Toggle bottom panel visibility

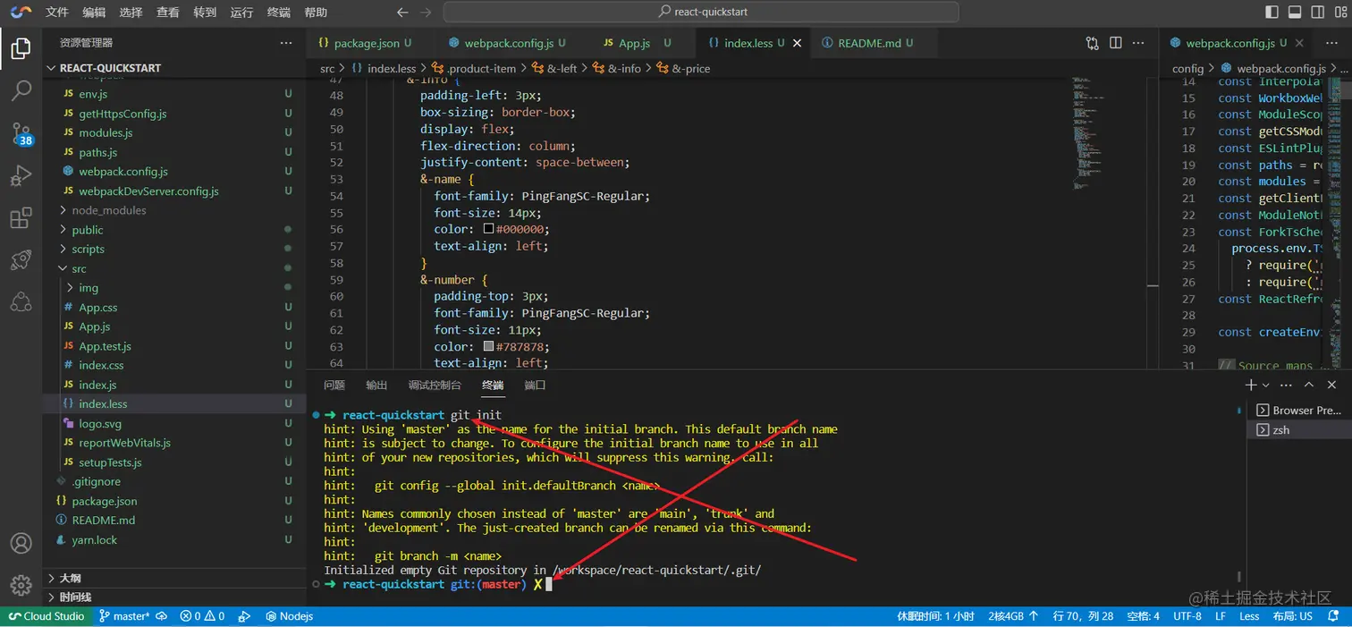point(1295,13)
